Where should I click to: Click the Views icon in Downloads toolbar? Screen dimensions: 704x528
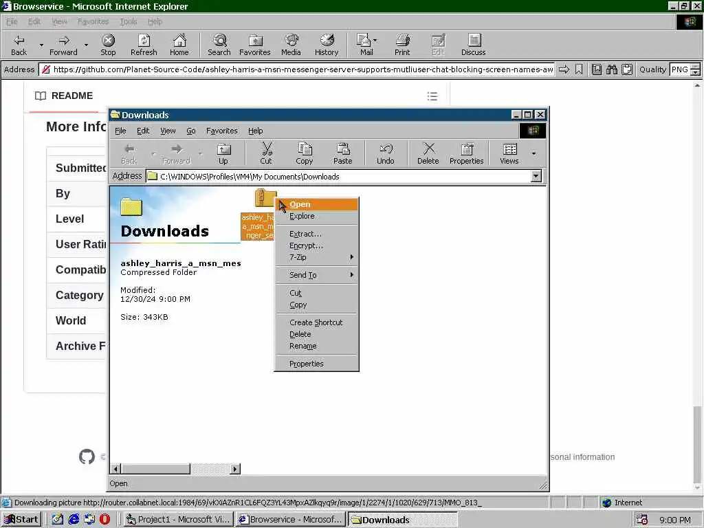(509, 153)
